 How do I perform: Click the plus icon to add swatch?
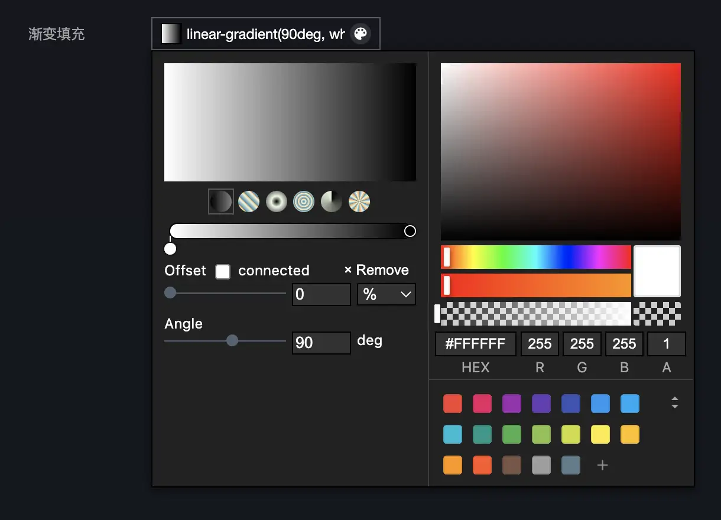click(x=602, y=465)
